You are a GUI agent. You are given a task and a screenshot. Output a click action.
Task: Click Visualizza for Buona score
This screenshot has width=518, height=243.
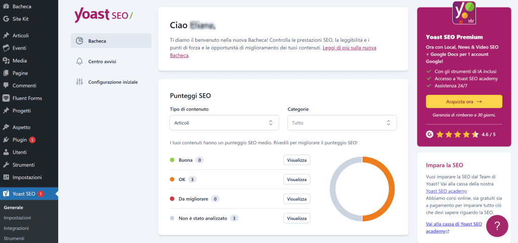296,160
